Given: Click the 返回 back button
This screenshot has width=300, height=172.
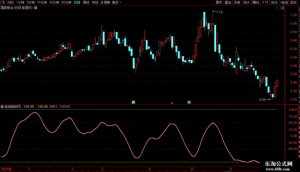Looking at the screenshot, I should click(x=293, y=2).
